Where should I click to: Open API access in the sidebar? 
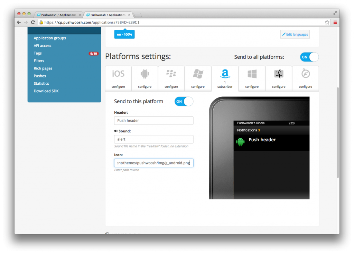[x=43, y=46]
